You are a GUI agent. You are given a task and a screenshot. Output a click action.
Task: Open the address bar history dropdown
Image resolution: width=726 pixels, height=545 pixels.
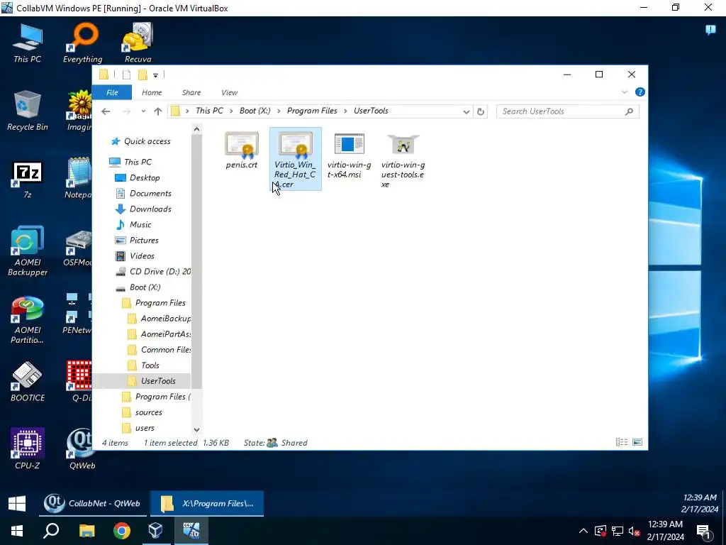(x=466, y=111)
